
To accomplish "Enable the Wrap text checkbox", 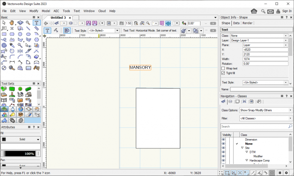I will [223, 68].
